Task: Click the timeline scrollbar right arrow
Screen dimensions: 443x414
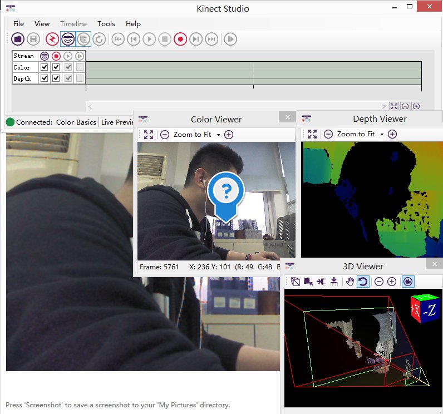Action: (383, 106)
